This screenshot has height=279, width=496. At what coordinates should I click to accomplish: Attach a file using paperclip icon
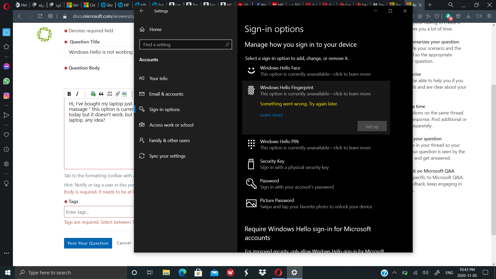point(118,94)
